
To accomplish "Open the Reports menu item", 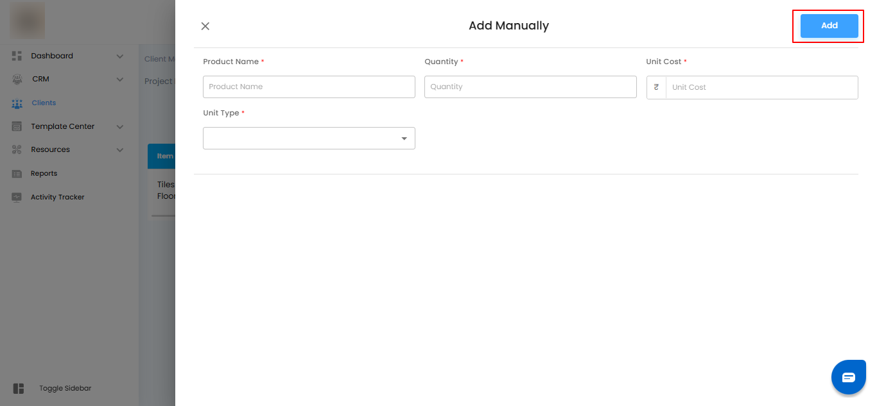I will (44, 174).
